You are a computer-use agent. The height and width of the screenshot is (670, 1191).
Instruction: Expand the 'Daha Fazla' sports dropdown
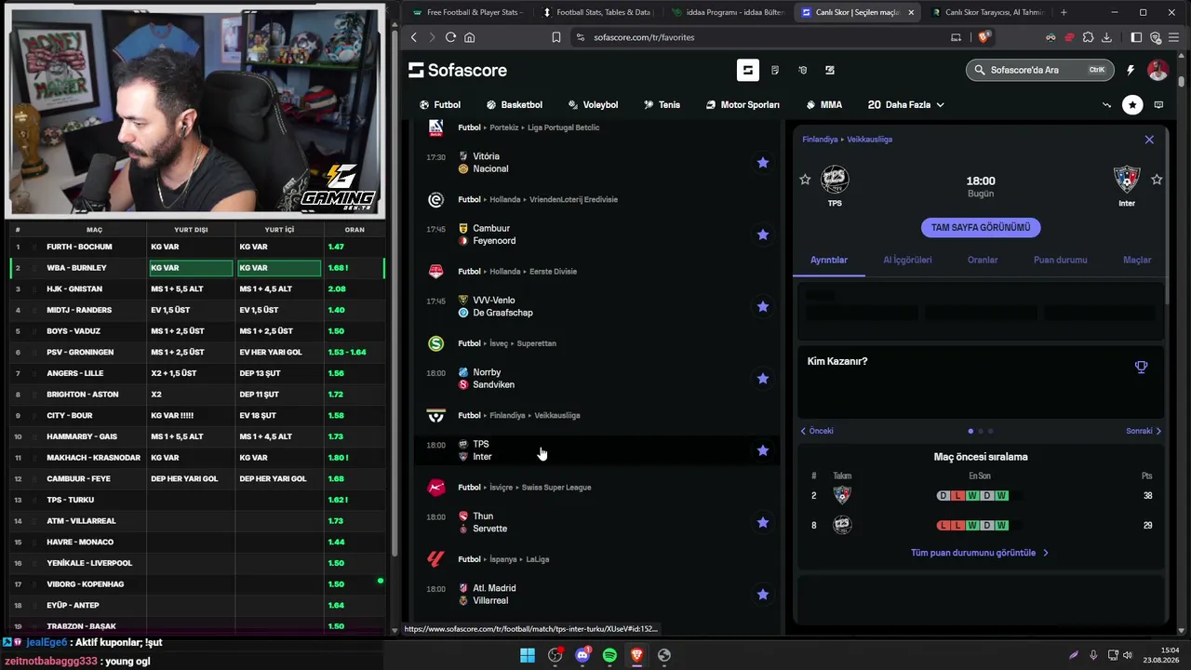(x=906, y=105)
